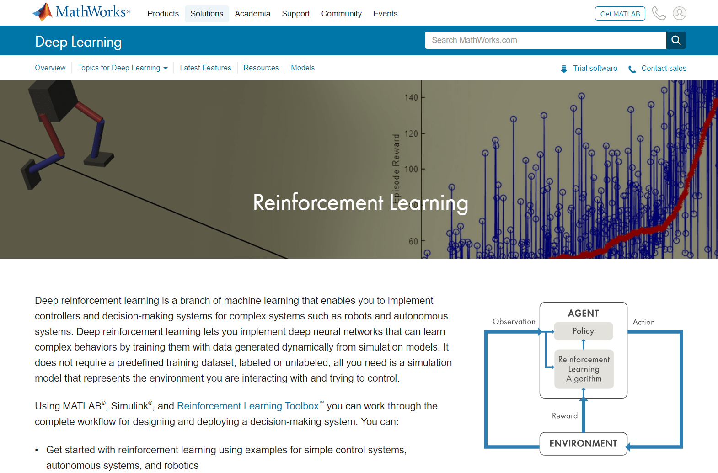
Task: Click the Reward label in diagram
Action: pyautogui.click(x=564, y=415)
